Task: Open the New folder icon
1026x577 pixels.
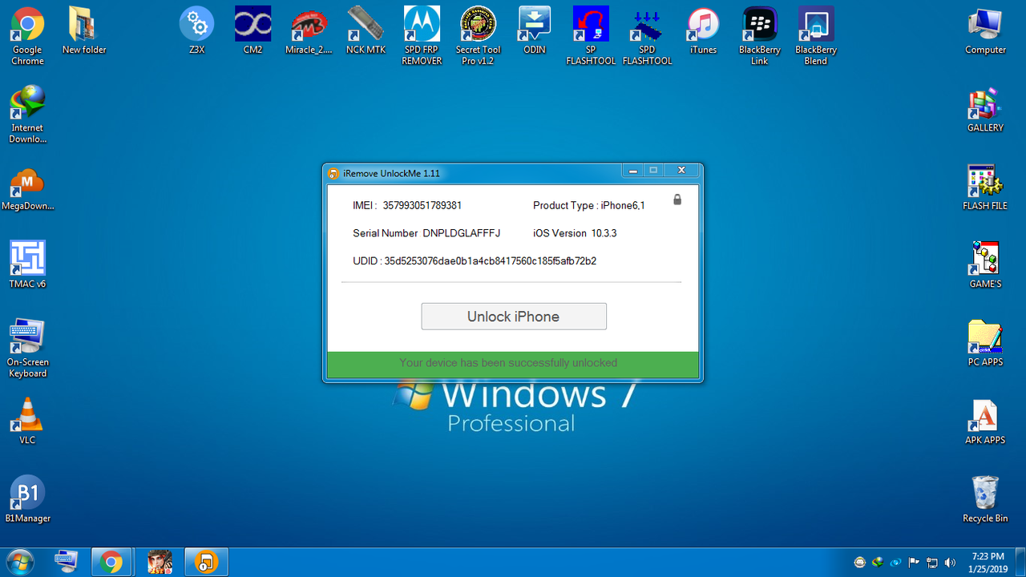Action: (x=84, y=30)
